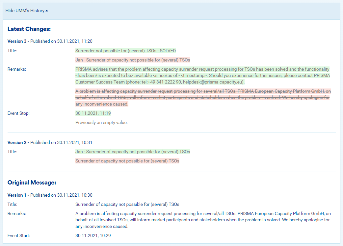The height and width of the screenshot is (246, 343).
Task: Click the green title ending in SOLVED
Action: coord(125,51)
